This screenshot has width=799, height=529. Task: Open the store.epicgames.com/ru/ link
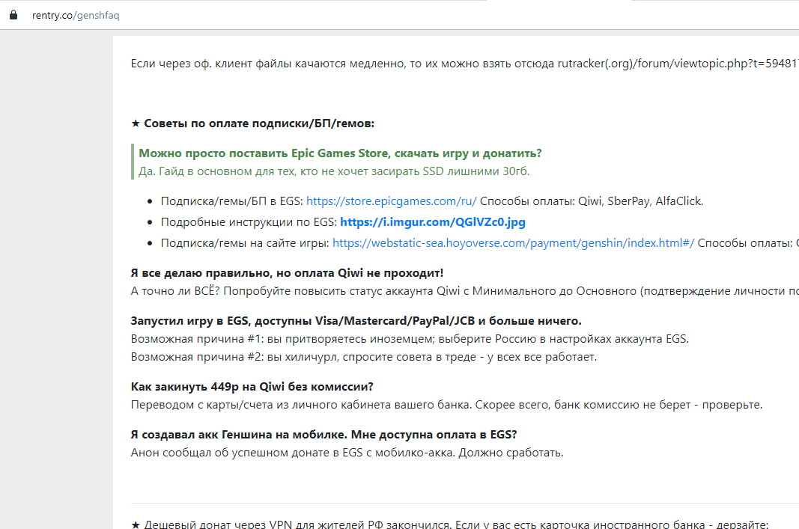[x=392, y=201]
